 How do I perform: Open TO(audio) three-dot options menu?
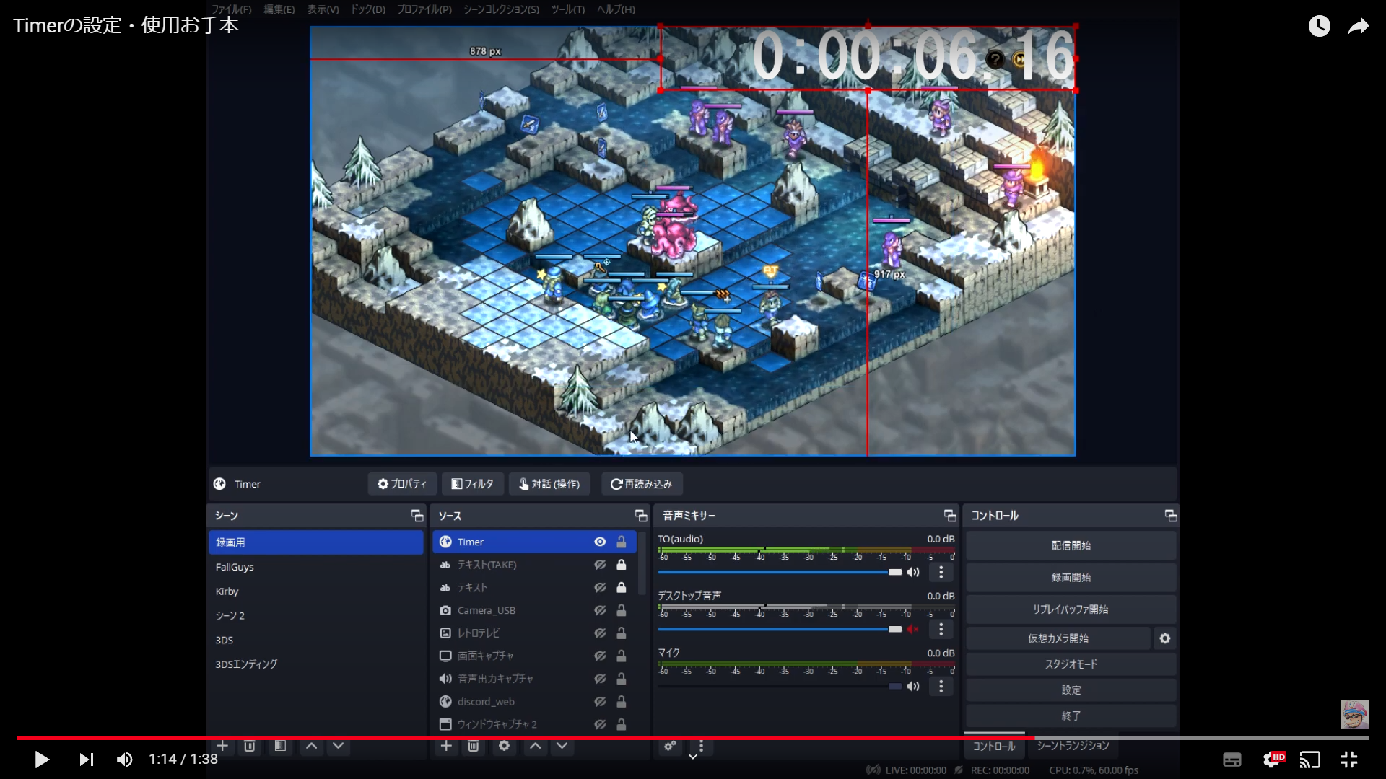coord(941,572)
